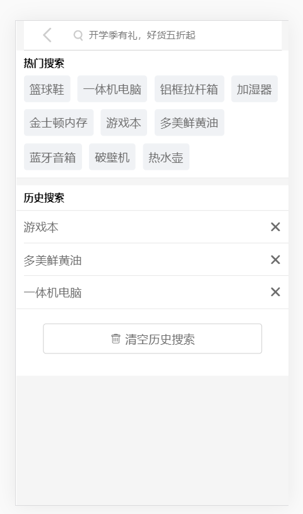Click the magnifier search icon
Viewport: 303px width, 514px height.
(x=78, y=35)
